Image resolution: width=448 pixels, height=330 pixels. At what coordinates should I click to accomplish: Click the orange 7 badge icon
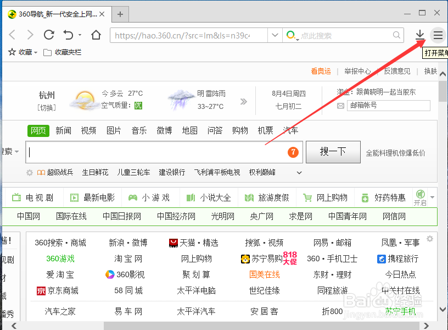293,152
